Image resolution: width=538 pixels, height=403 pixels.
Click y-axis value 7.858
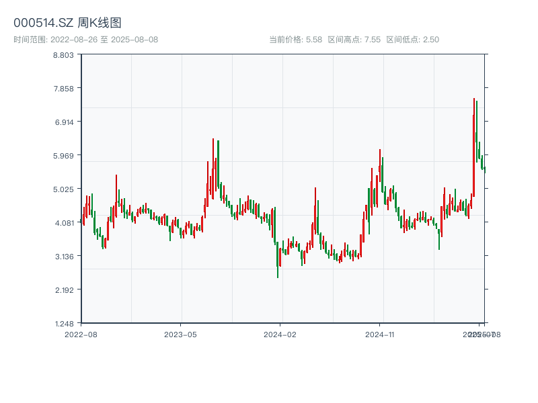click(x=63, y=89)
